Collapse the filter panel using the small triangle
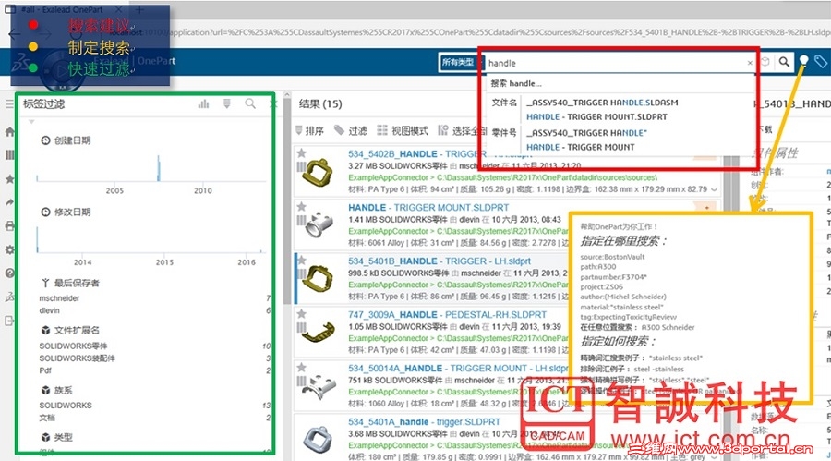This screenshot has width=831, height=461. click(31, 121)
